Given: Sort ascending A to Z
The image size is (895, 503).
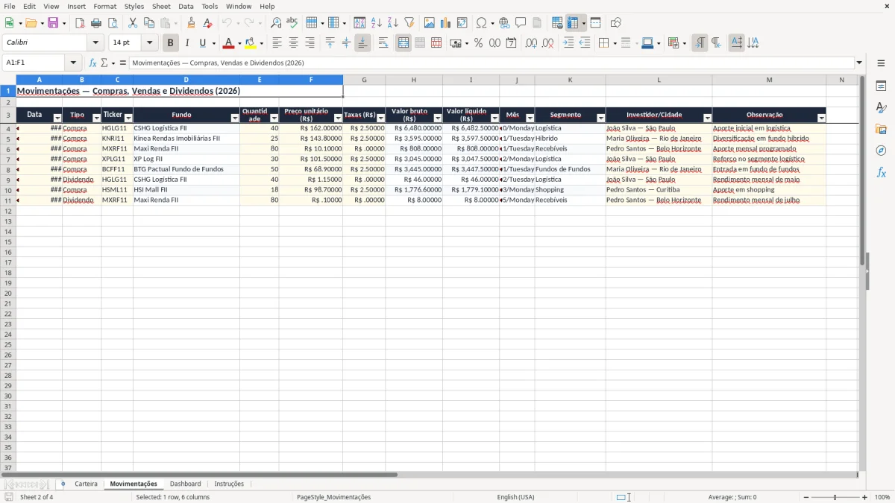Looking at the screenshot, I should 377,23.
